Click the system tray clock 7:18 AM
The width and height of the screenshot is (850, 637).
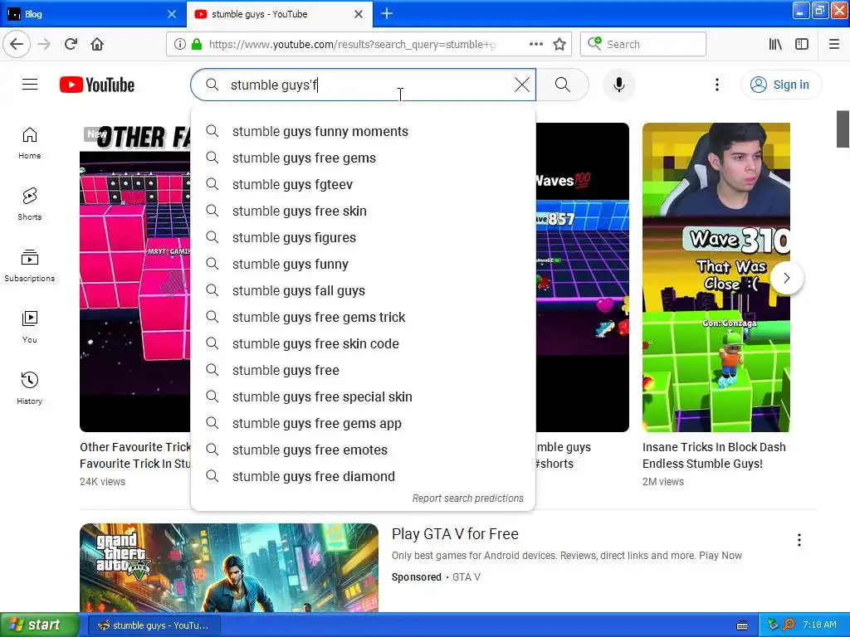819,625
